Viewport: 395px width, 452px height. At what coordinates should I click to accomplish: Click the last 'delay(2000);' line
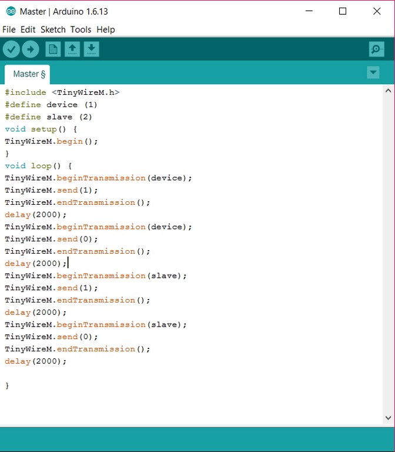tap(35, 361)
